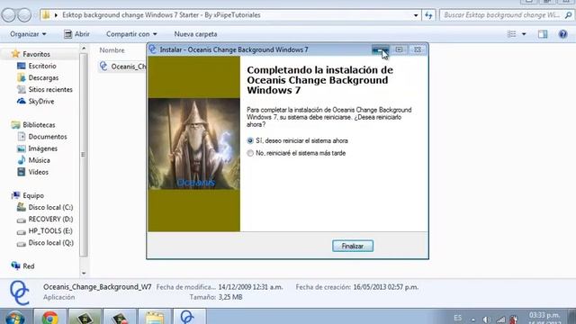576x324 pixels.
Task: Open Sitios recientes in the sidebar
Action: pyautogui.click(x=45, y=90)
